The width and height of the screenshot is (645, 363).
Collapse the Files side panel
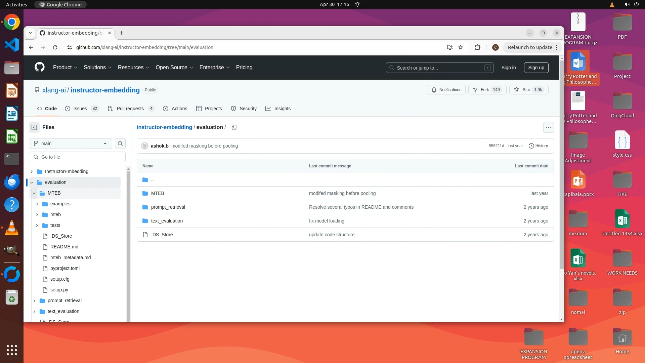tap(34, 127)
